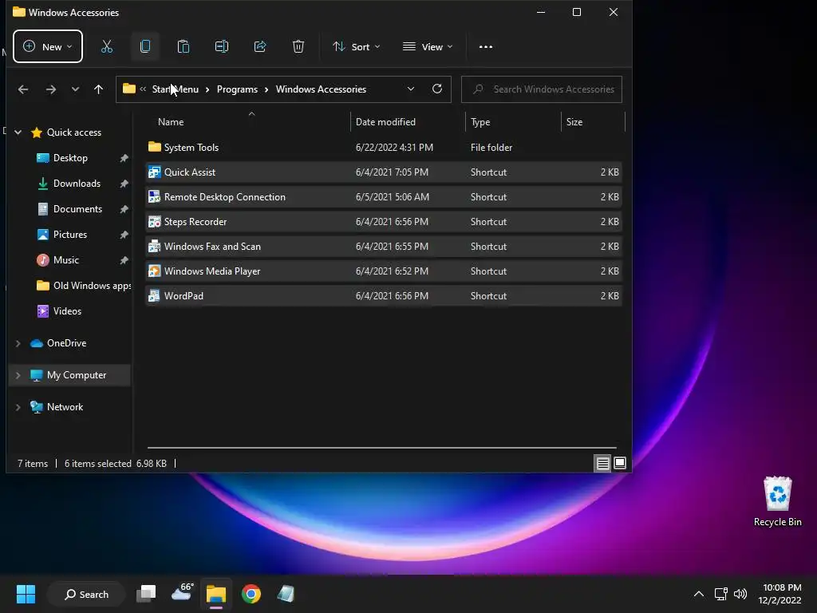Click Windows Accessories breadcrumb segment

pos(321,89)
